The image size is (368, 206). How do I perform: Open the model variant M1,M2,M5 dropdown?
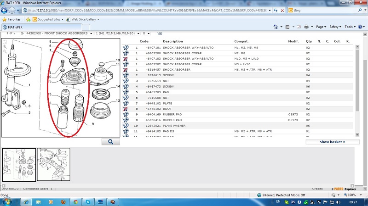point(138,33)
